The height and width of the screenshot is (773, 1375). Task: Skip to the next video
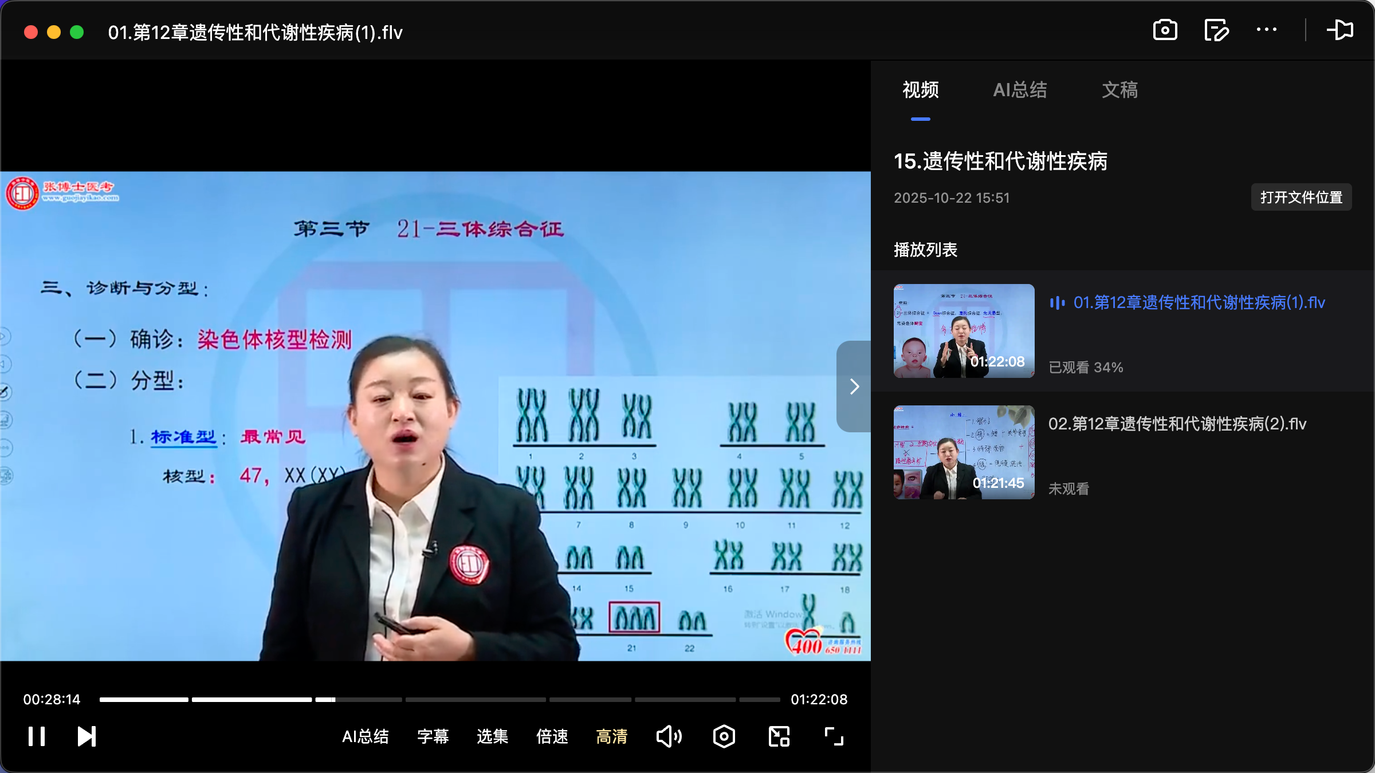click(x=85, y=736)
